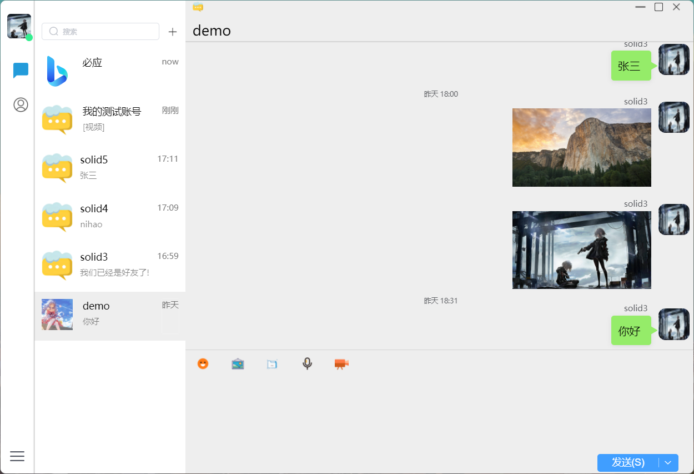Click the solid4 chat bubble avatar
Image resolution: width=694 pixels, height=474 pixels.
point(57,217)
